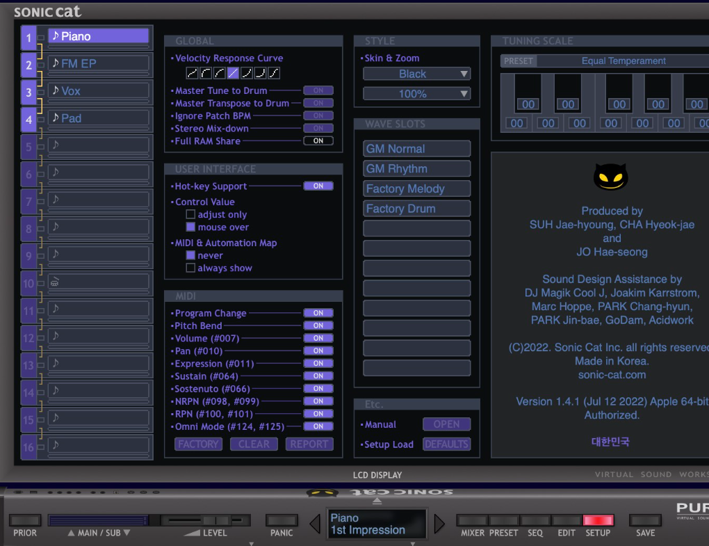Click the note icon beside Pad
This screenshot has width=709, height=546.
tap(56, 118)
